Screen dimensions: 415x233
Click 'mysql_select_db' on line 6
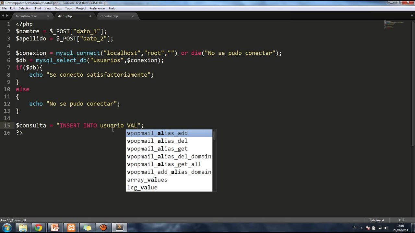click(x=61, y=60)
